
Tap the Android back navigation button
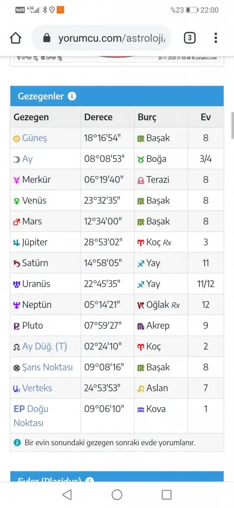click(67, 495)
